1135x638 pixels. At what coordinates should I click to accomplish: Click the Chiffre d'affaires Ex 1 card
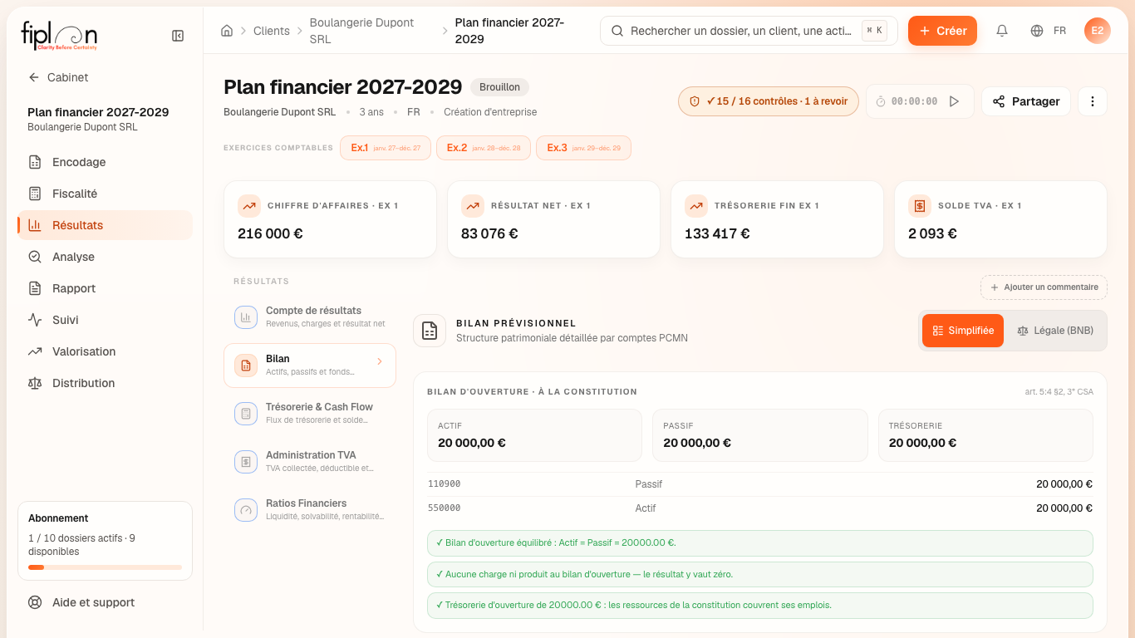click(x=330, y=219)
